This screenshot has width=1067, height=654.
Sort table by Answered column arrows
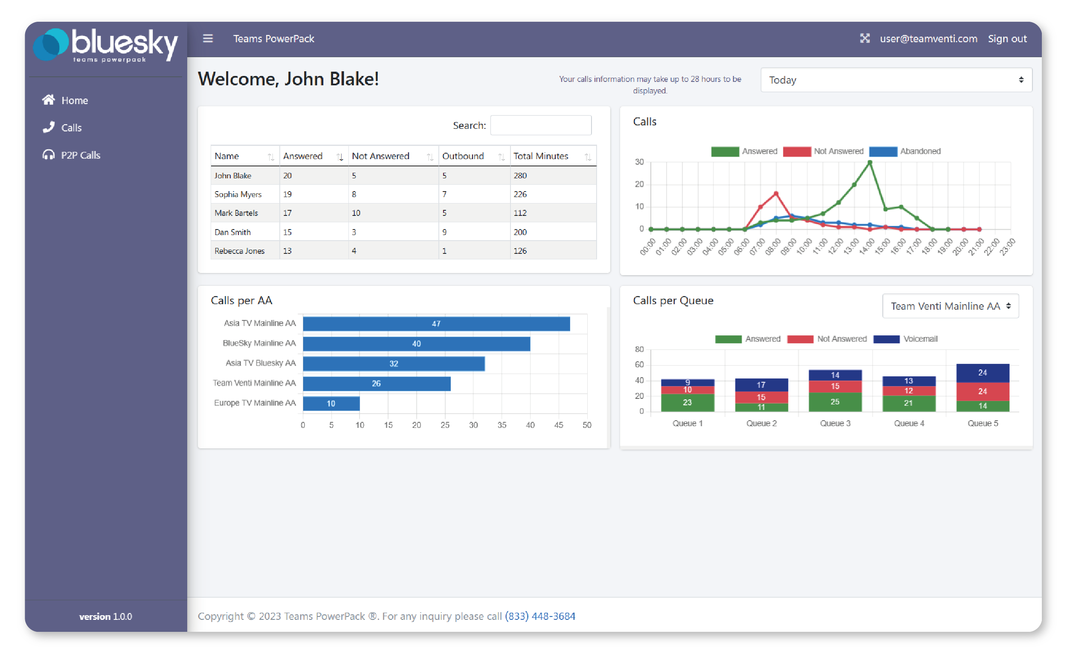(340, 157)
